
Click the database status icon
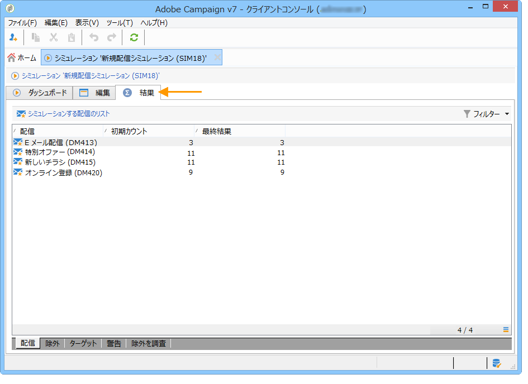tap(497, 363)
